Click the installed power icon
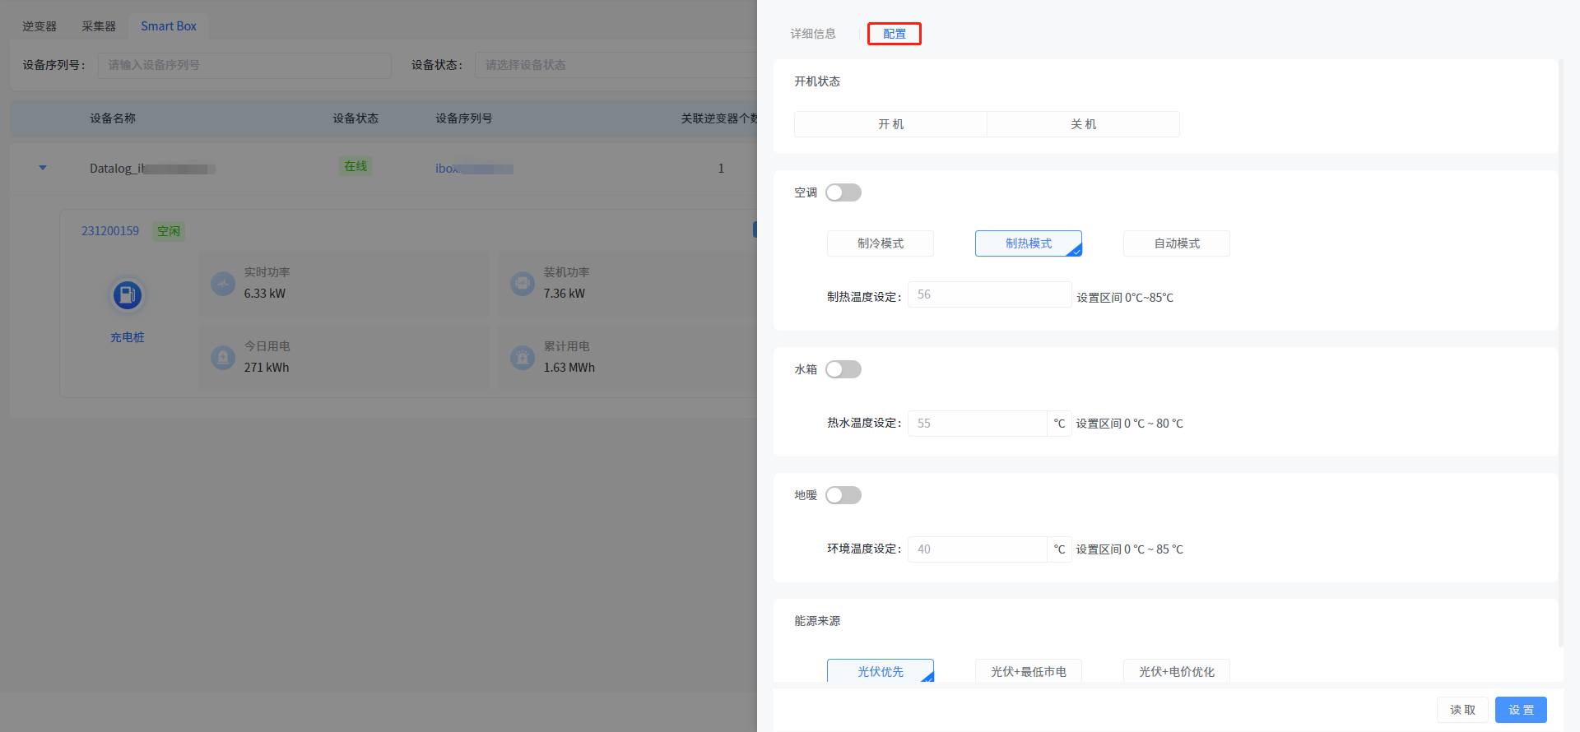Image resolution: width=1580 pixels, height=732 pixels. (x=523, y=284)
